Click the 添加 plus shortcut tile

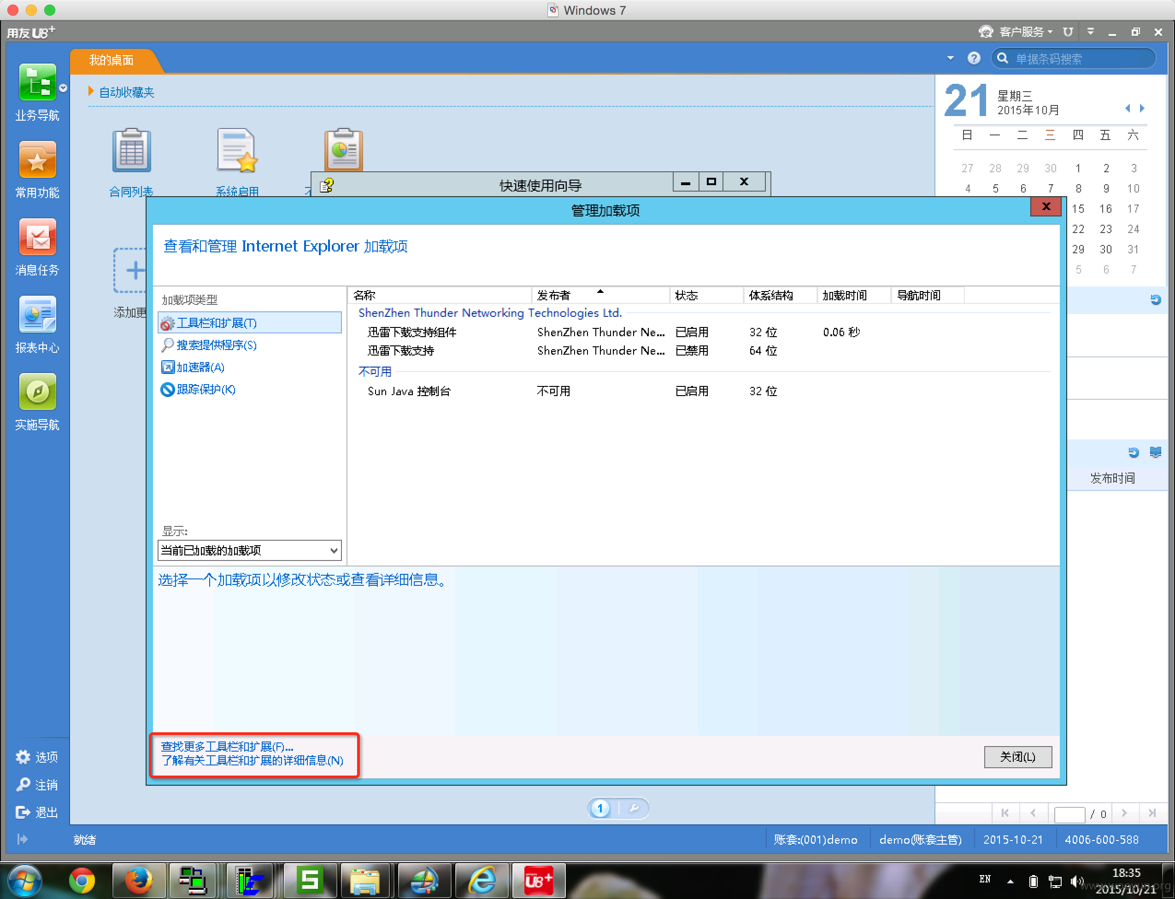[130, 270]
